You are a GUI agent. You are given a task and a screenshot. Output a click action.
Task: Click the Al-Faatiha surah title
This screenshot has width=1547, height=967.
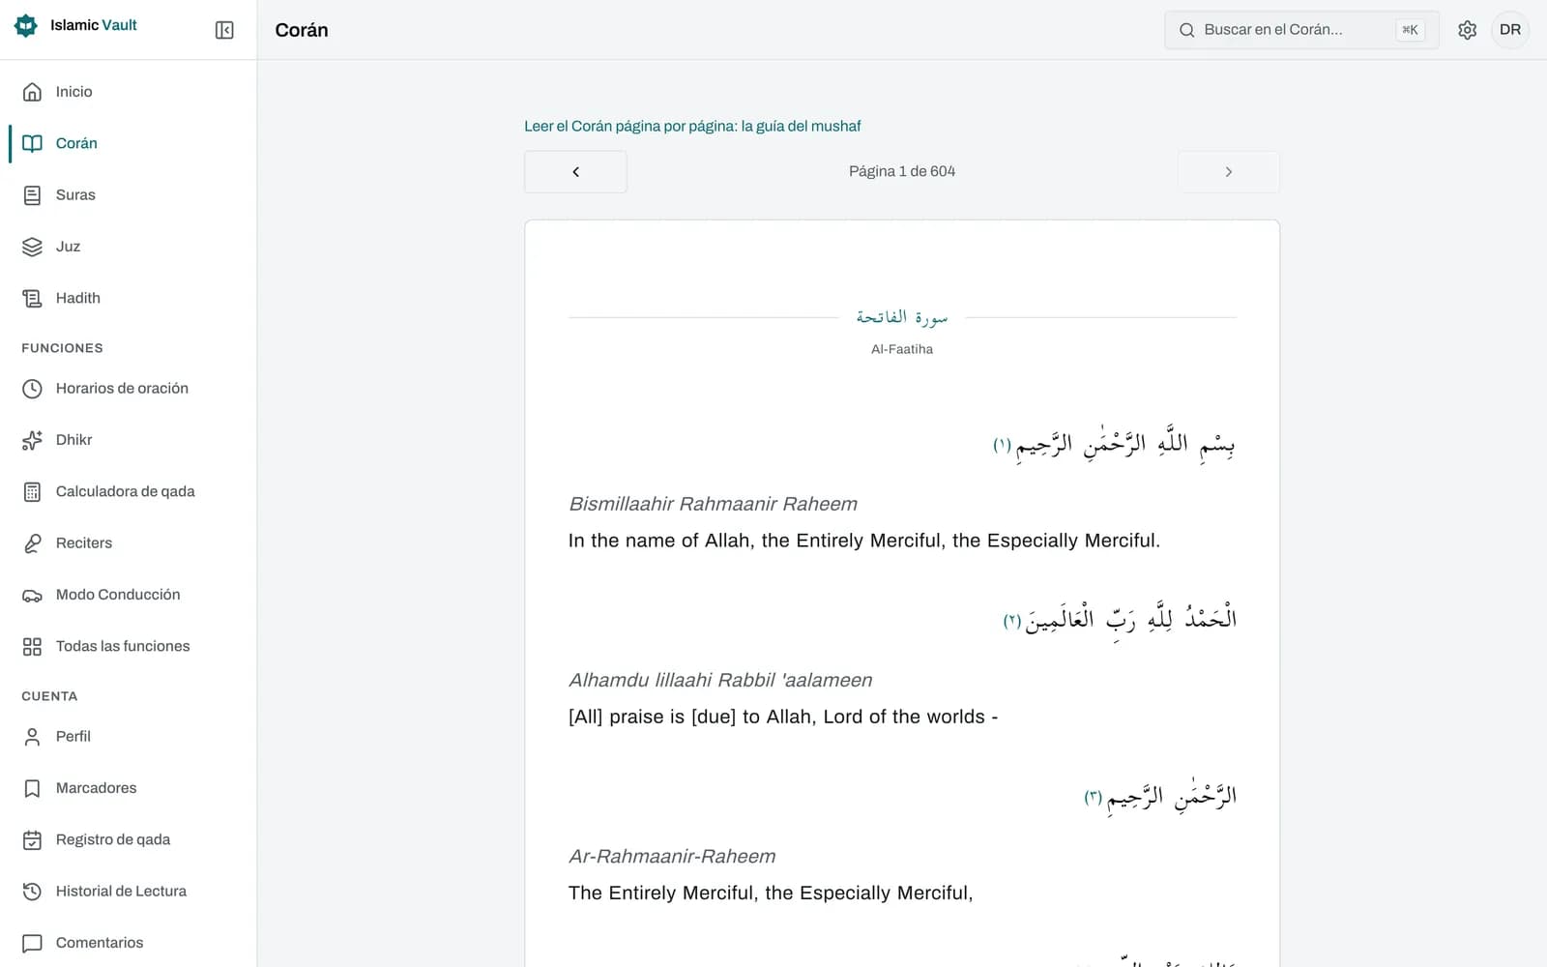pyautogui.click(x=902, y=349)
